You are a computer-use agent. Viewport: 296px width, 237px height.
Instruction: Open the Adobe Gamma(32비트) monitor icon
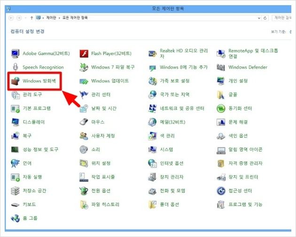pyautogui.click(x=15, y=54)
